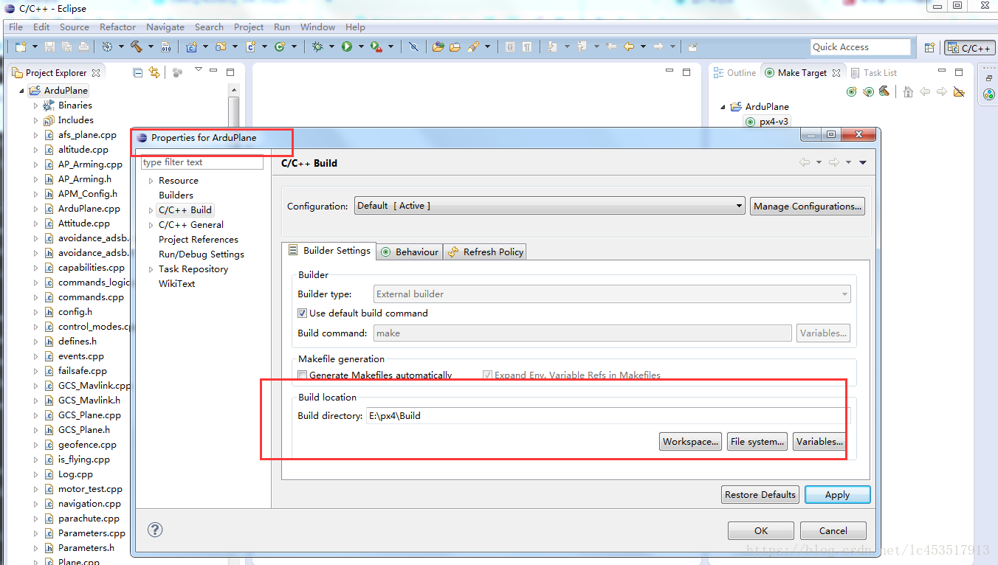Click the yellow Back navigation arrow

pos(629,46)
